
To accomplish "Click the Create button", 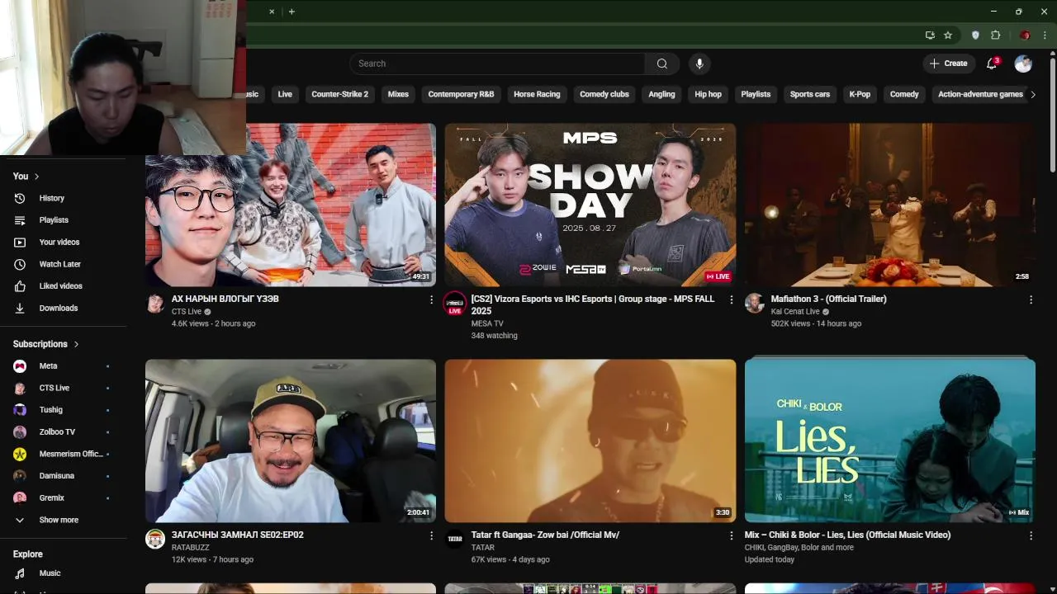I will [948, 64].
